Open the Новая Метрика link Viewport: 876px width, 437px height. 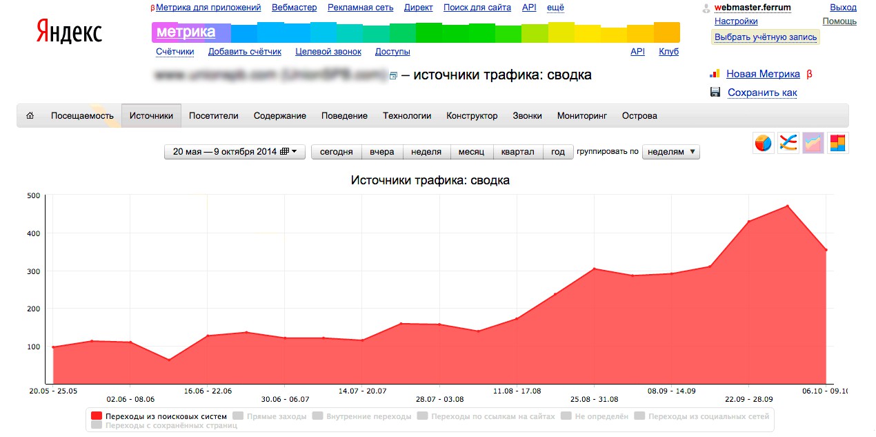click(x=763, y=74)
